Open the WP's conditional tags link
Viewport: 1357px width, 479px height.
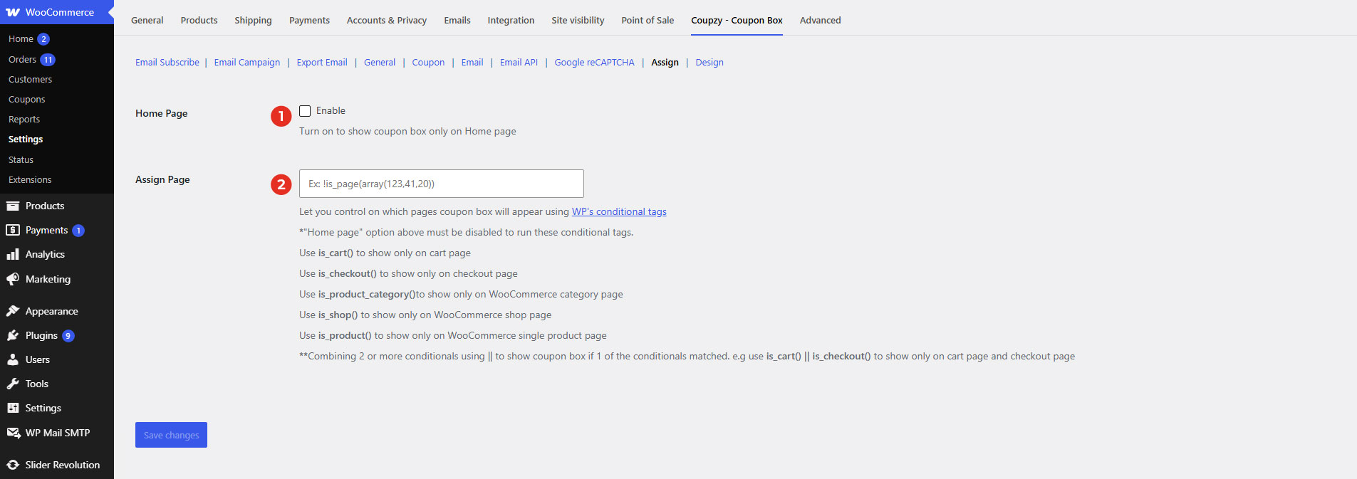pos(619,211)
